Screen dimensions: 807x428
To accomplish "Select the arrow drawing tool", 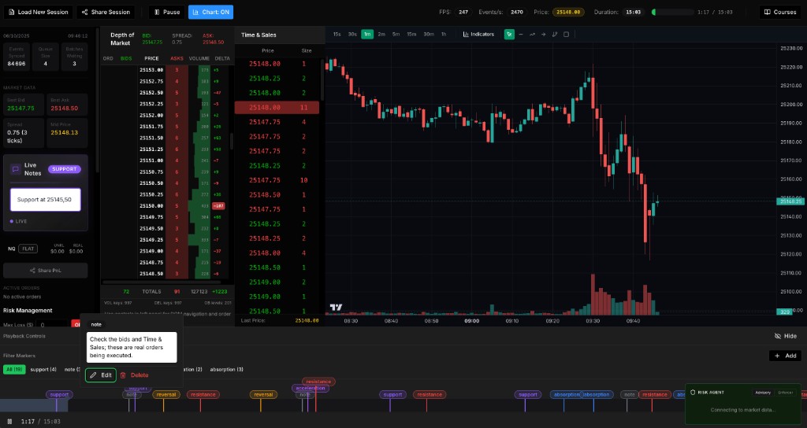I will [544, 35].
